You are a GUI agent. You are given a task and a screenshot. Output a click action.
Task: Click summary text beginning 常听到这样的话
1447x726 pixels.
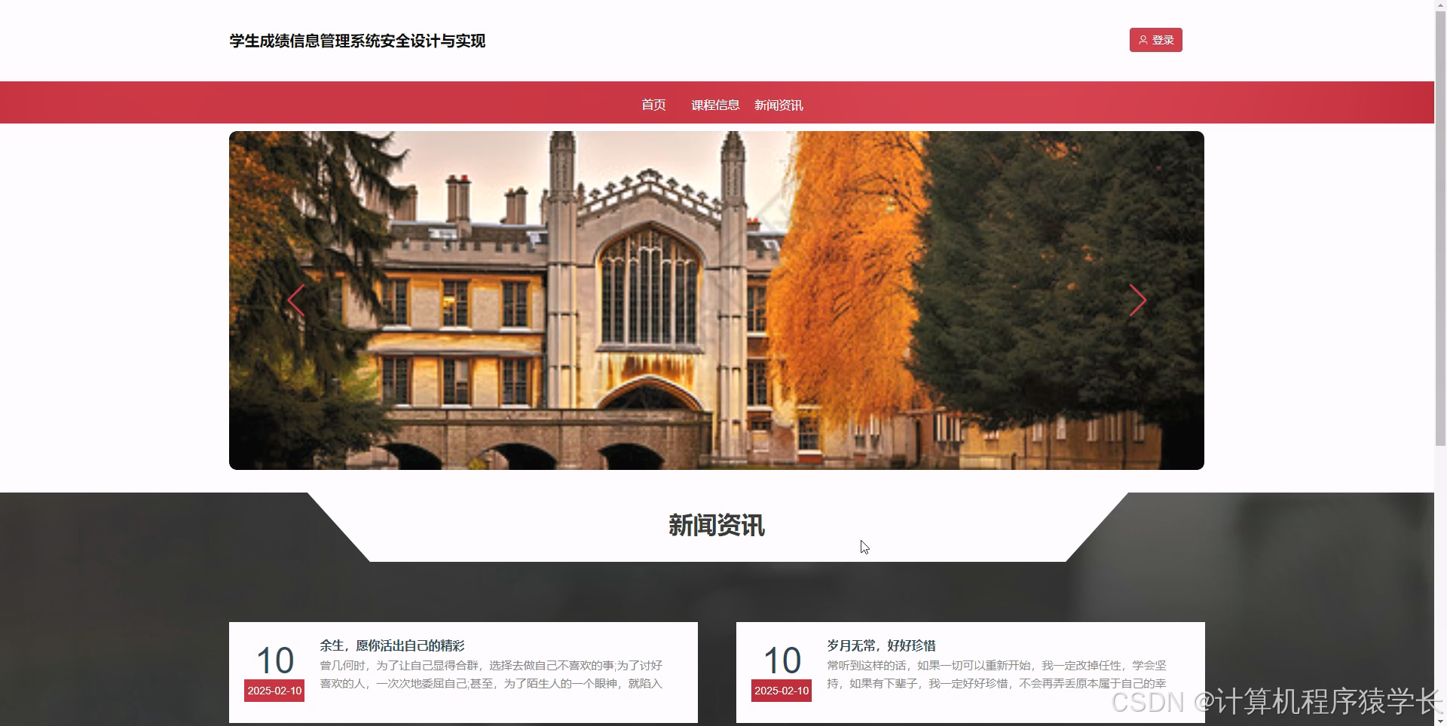(997, 675)
